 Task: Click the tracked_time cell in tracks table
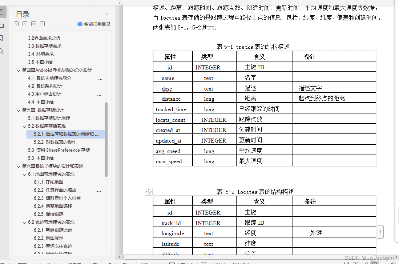point(173,108)
